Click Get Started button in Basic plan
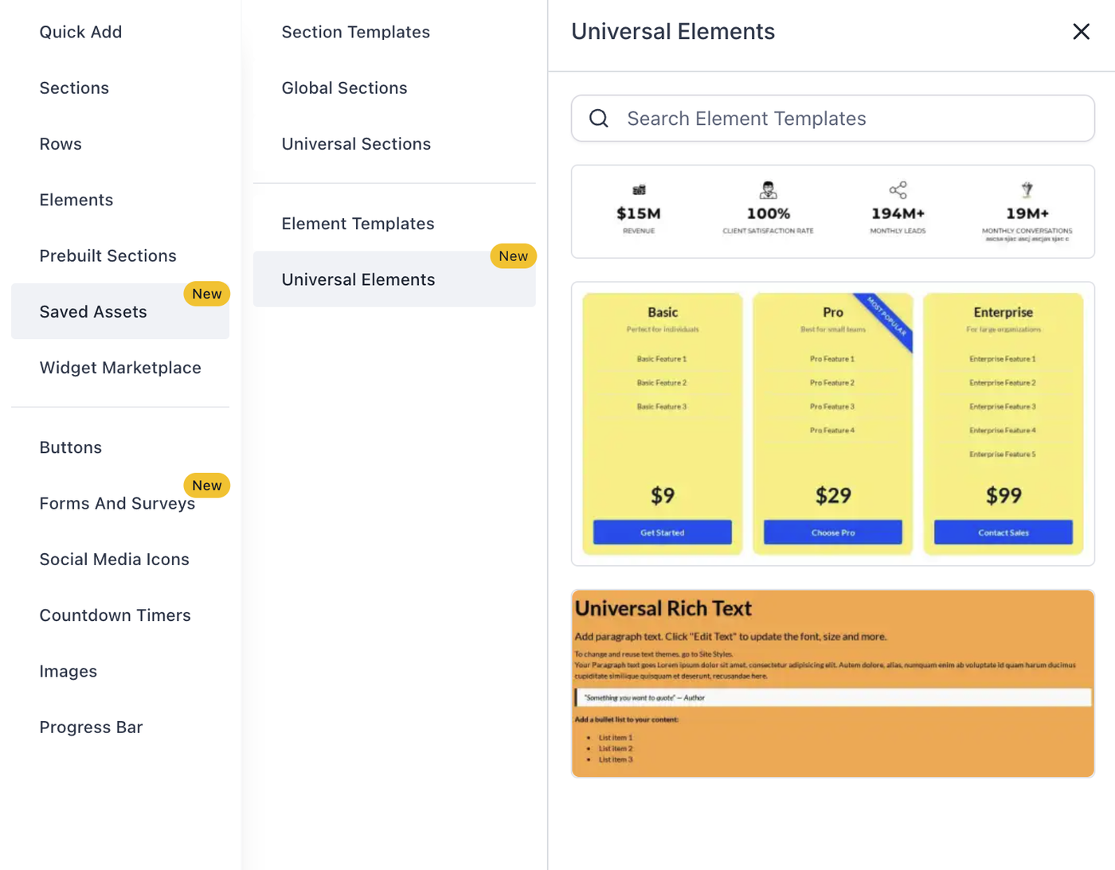 [x=662, y=533]
